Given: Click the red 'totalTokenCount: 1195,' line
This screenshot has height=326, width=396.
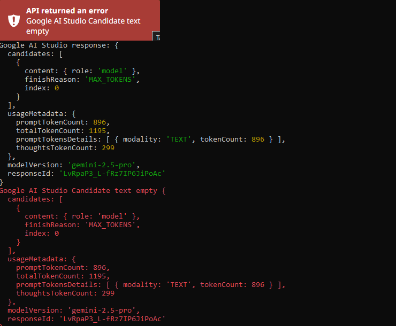Looking at the screenshot, I should (x=63, y=276).
